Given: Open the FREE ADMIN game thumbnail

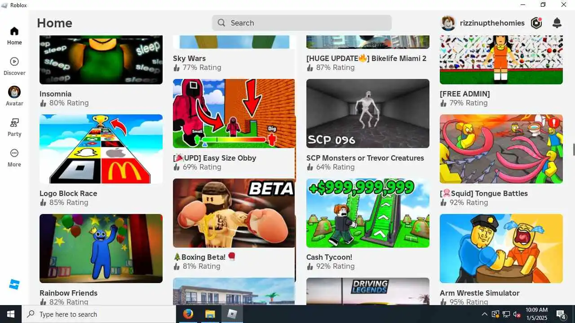Looking at the screenshot, I should pos(501,60).
